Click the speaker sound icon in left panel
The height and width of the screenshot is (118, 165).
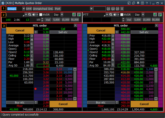34,15
